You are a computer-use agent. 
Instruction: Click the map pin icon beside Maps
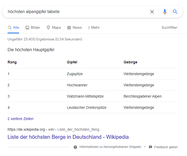tap(48, 28)
